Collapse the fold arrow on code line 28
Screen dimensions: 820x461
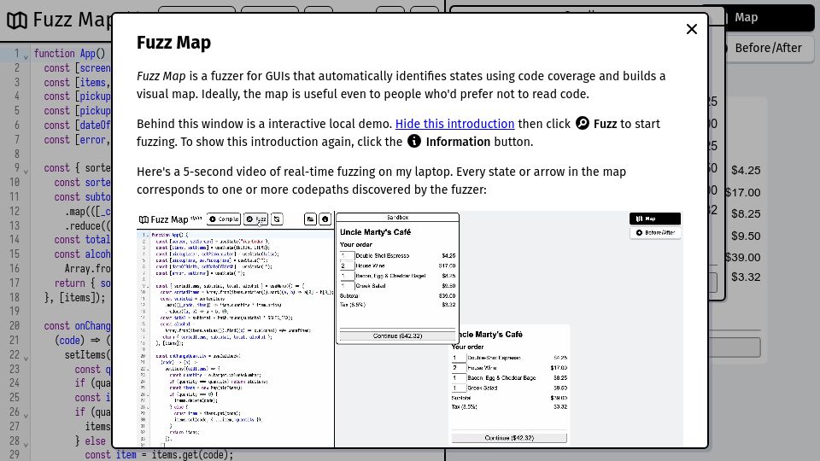point(26,444)
